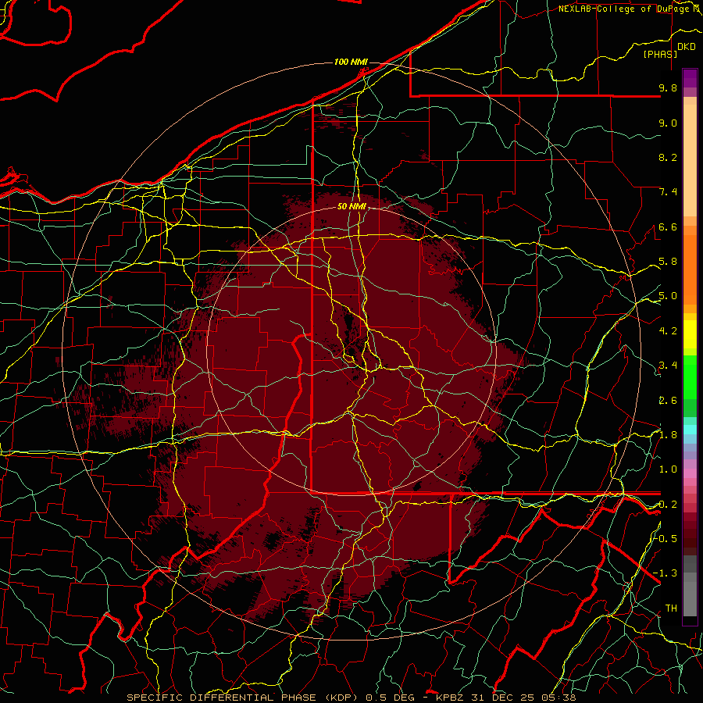The image size is (703, 703).
Task: Click the 5.0 color scale value
Action: (668, 296)
